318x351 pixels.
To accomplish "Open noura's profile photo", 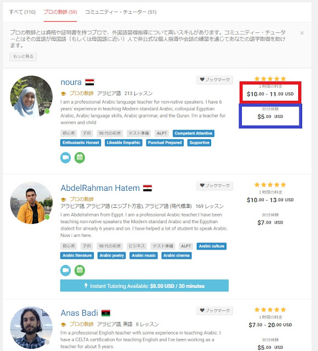I will coord(31,97).
